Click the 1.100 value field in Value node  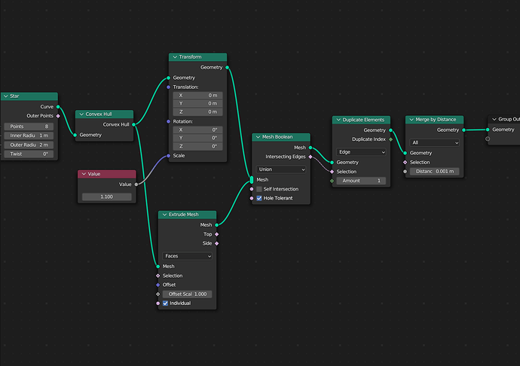(107, 197)
